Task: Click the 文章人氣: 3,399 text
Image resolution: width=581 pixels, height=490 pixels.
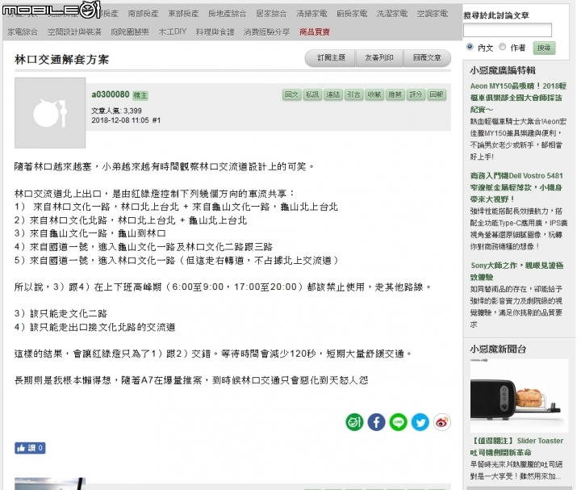Action: [117, 111]
